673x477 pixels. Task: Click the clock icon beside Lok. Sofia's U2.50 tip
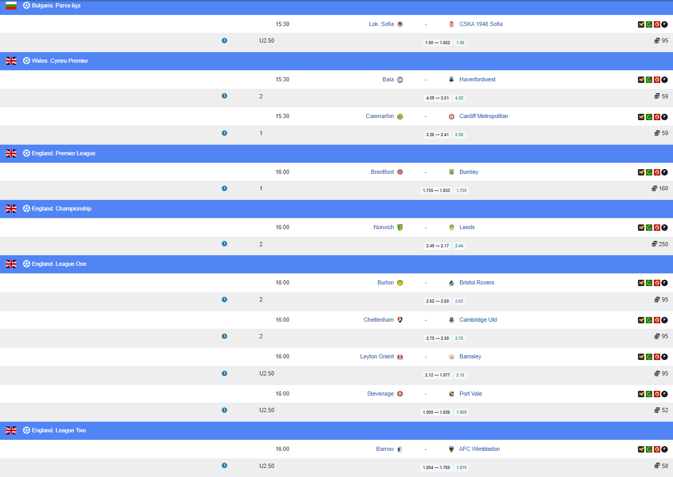click(x=224, y=40)
